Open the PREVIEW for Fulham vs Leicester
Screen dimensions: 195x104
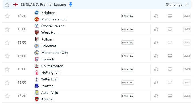(x=128, y=43)
